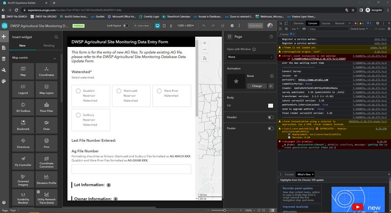Open the Insert widget plus icon in sidebar
Image resolution: width=391 pixels, height=213 pixels.
(x=4, y=37)
